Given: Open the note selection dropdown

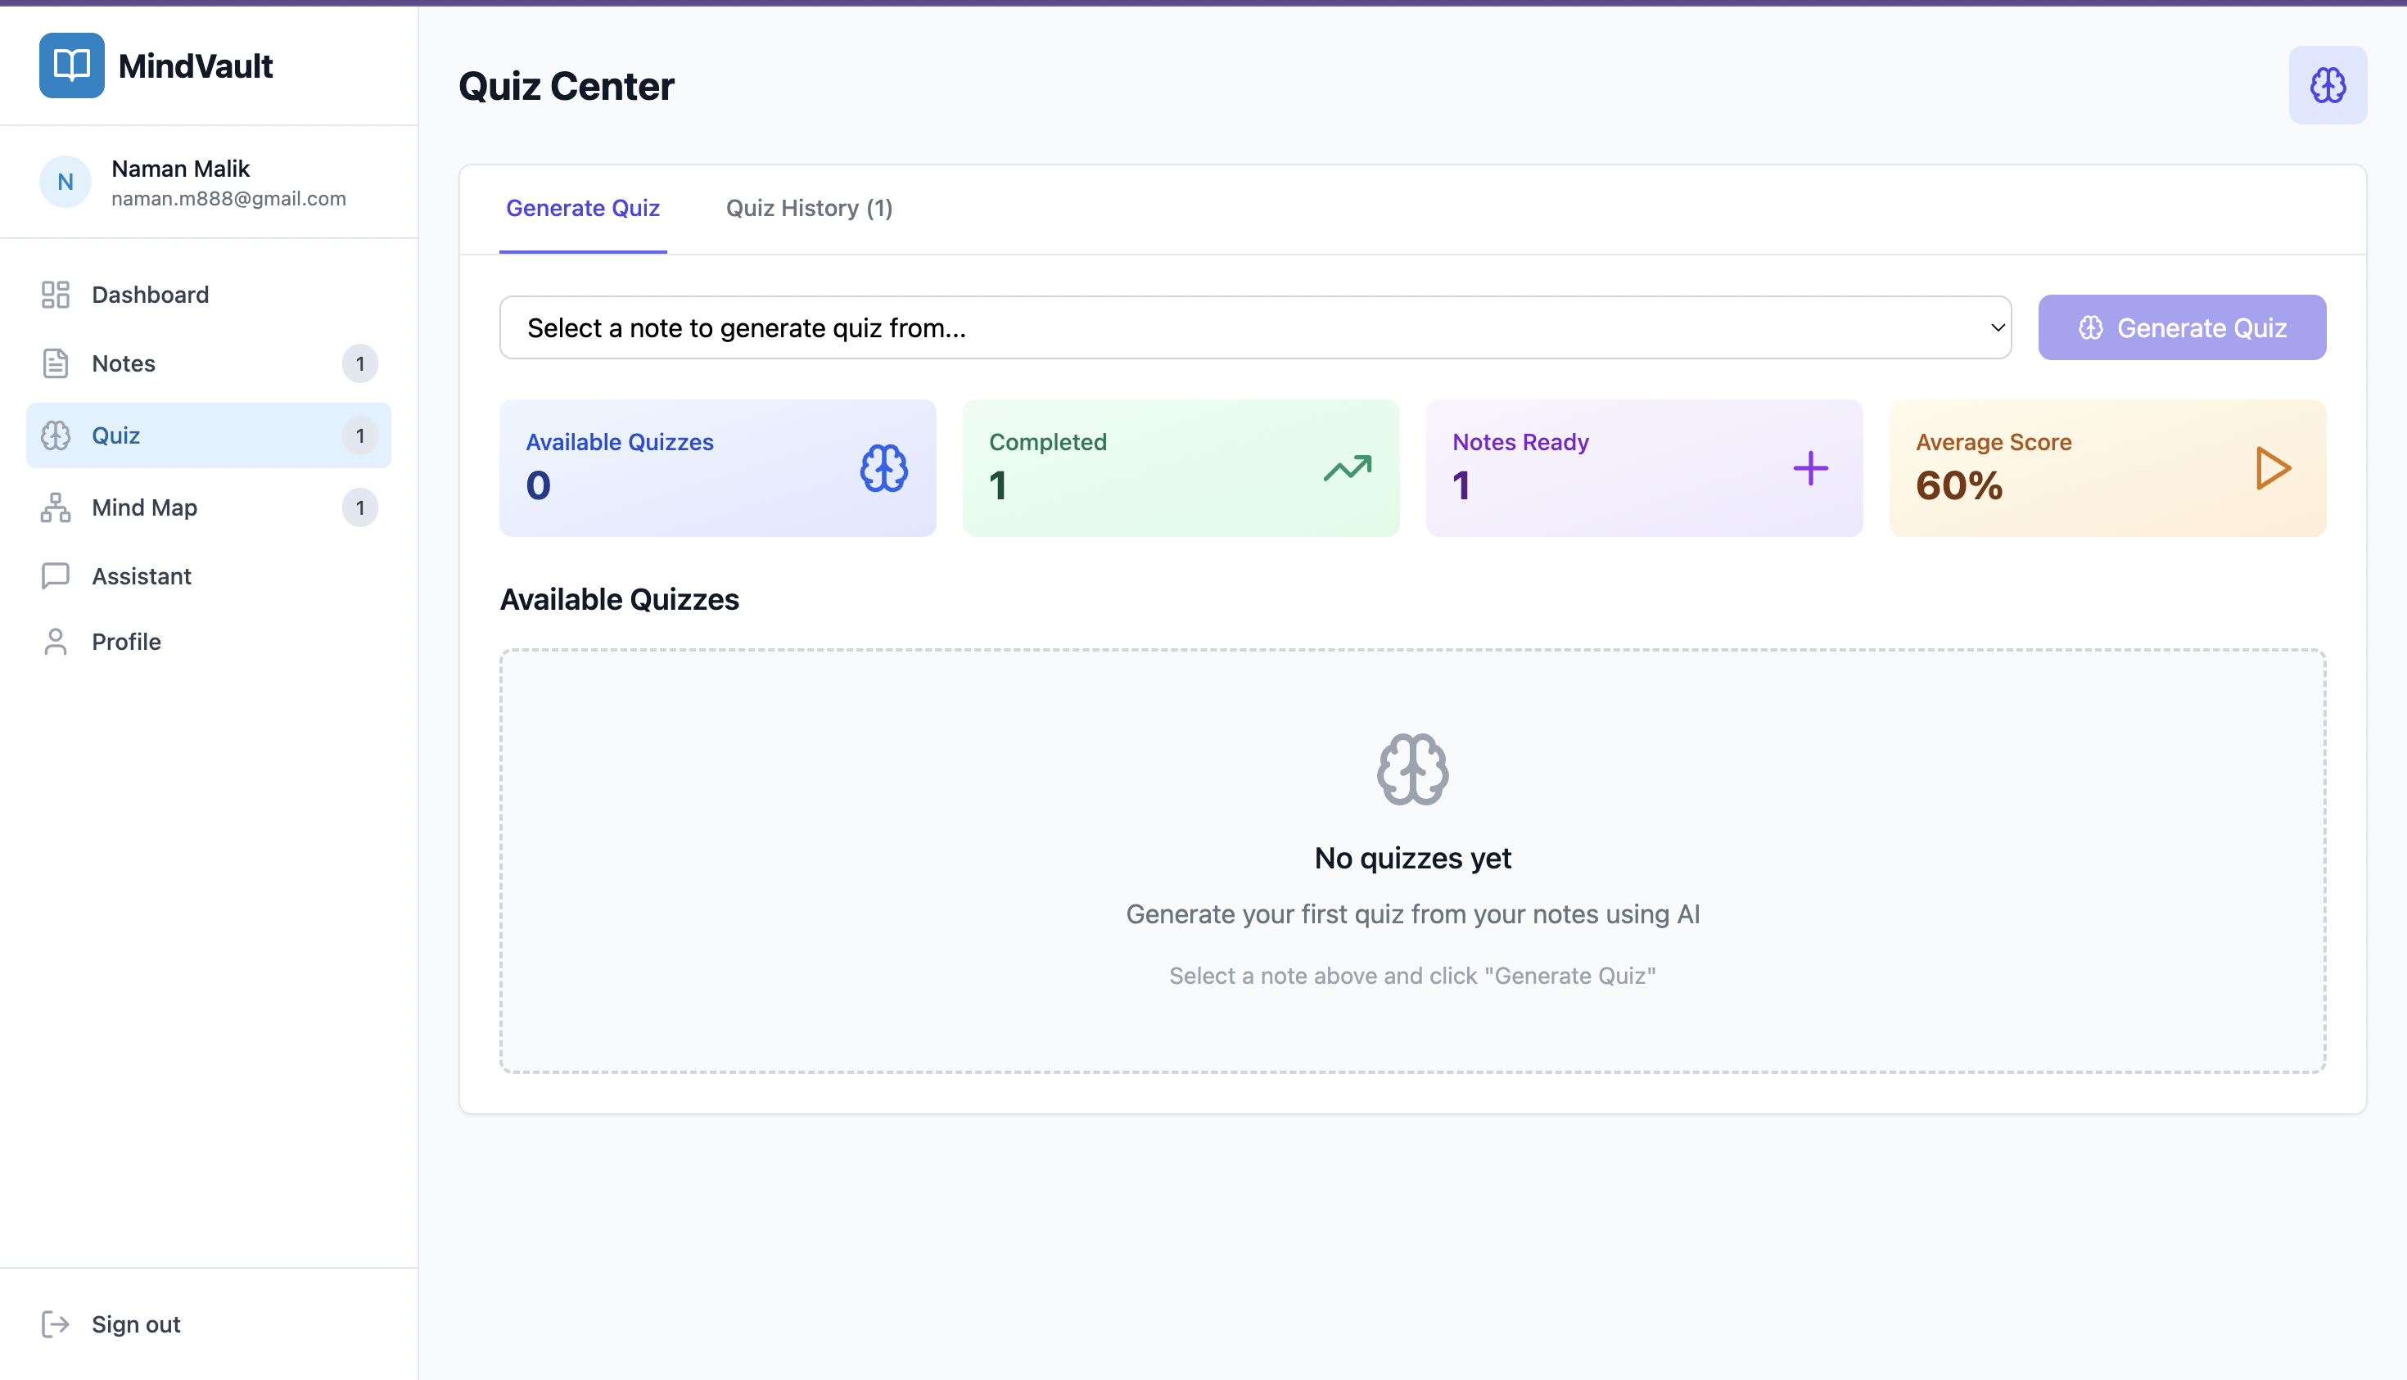Looking at the screenshot, I should (1253, 328).
